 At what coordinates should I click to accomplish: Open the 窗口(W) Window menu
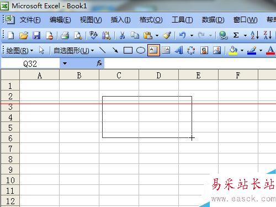point(245,20)
